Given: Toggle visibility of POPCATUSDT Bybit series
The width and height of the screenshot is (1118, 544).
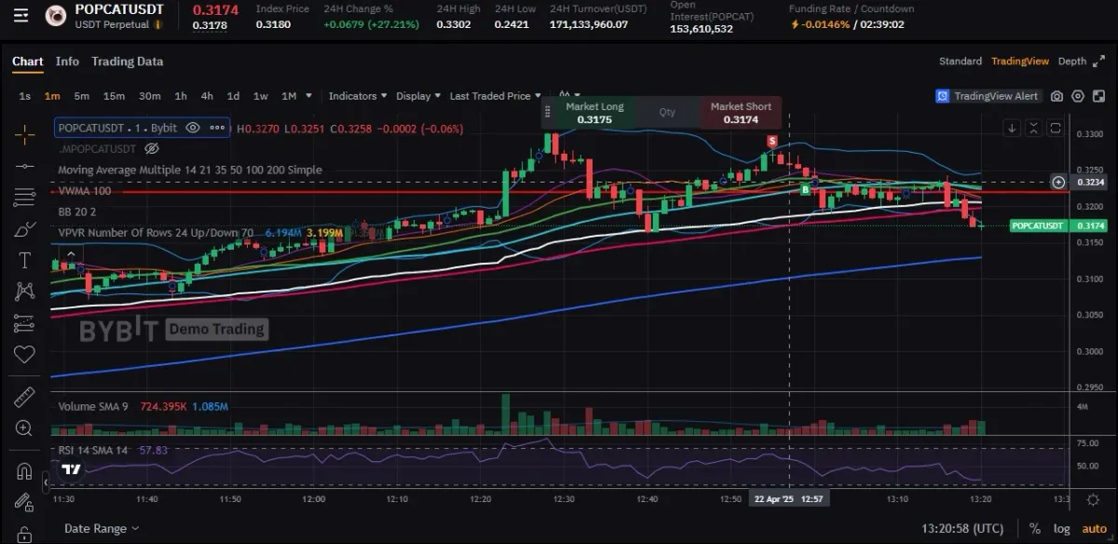Looking at the screenshot, I should (x=192, y=129).
